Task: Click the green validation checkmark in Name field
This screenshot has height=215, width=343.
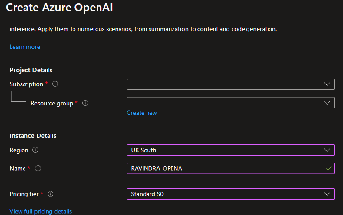Action: (x=328, y=168)
